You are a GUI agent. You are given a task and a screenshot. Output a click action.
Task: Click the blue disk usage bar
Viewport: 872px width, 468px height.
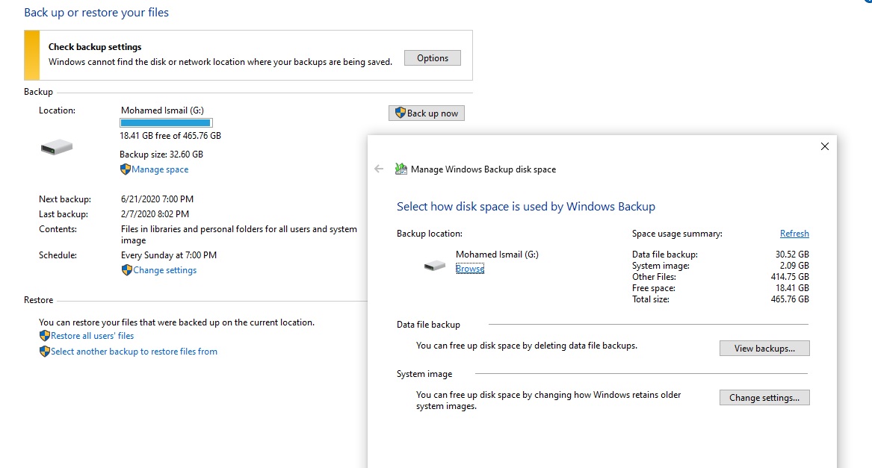coord(166,123)
